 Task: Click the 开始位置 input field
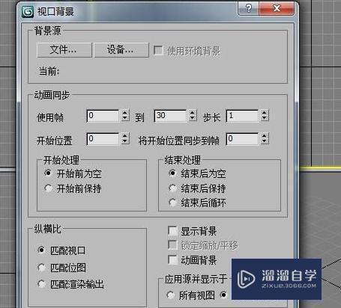(x=103, y=139)
